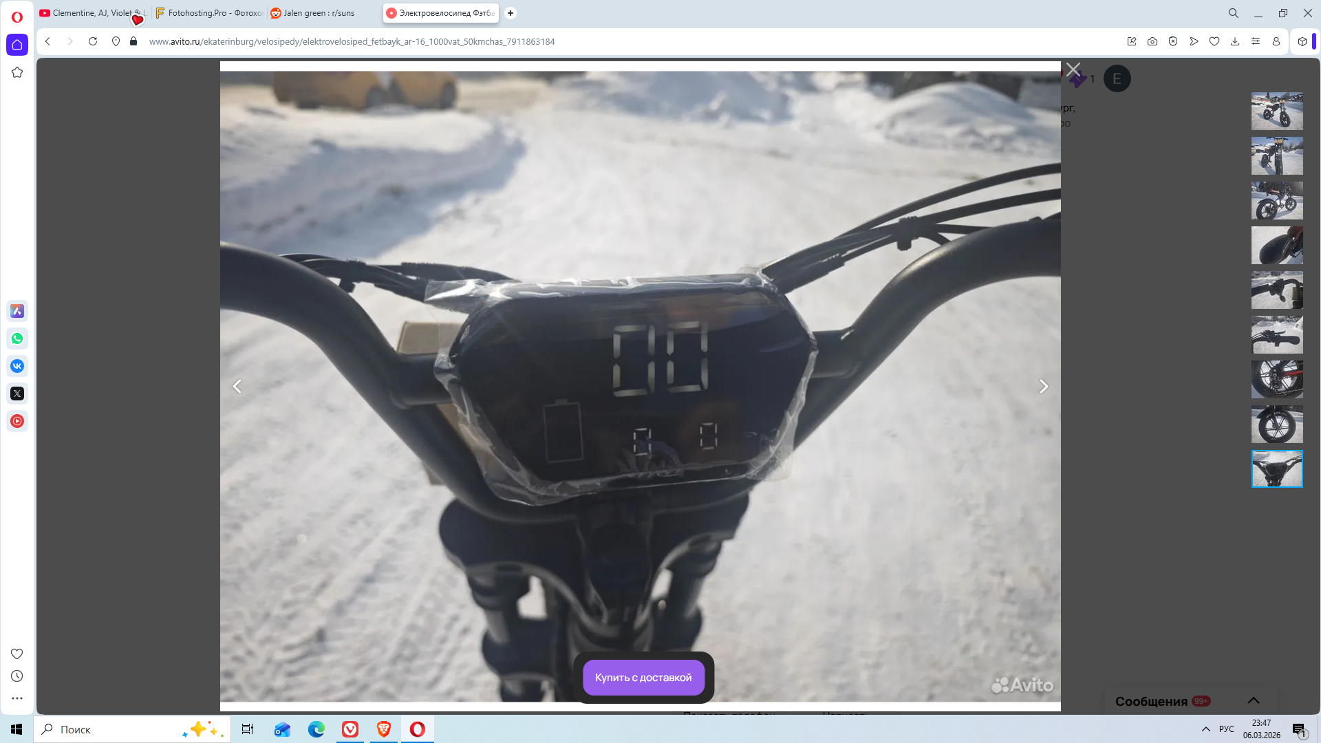1321x743 pixels.
Task: Select the first bike thumbnail
Action: (x=1276, y=111)
